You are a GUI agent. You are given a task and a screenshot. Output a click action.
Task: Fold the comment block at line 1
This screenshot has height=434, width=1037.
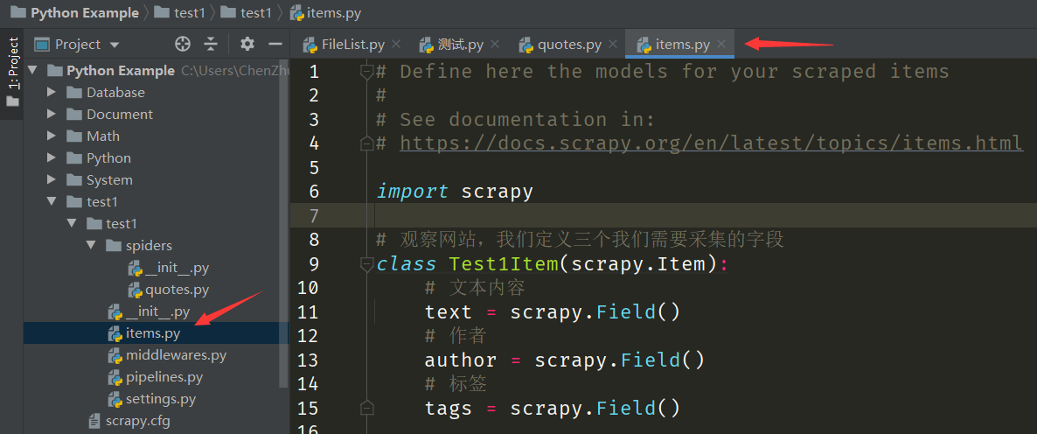pyautogui.click(x=367, y=72)
